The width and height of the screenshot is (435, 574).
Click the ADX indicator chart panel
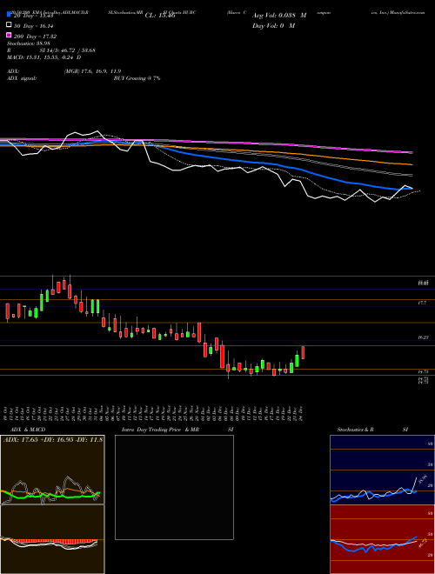[52, 470]
